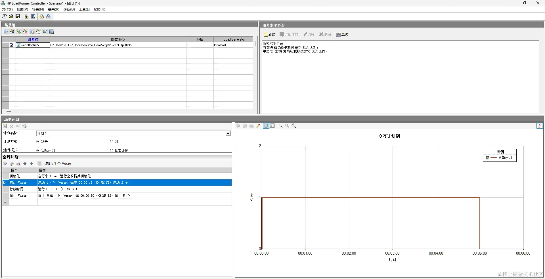This screenshot has height=279, width=545.
Task: Delete schedule with the X icon
Action: coord(12,126)
